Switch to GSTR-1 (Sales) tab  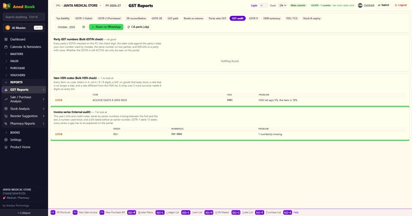84,18
